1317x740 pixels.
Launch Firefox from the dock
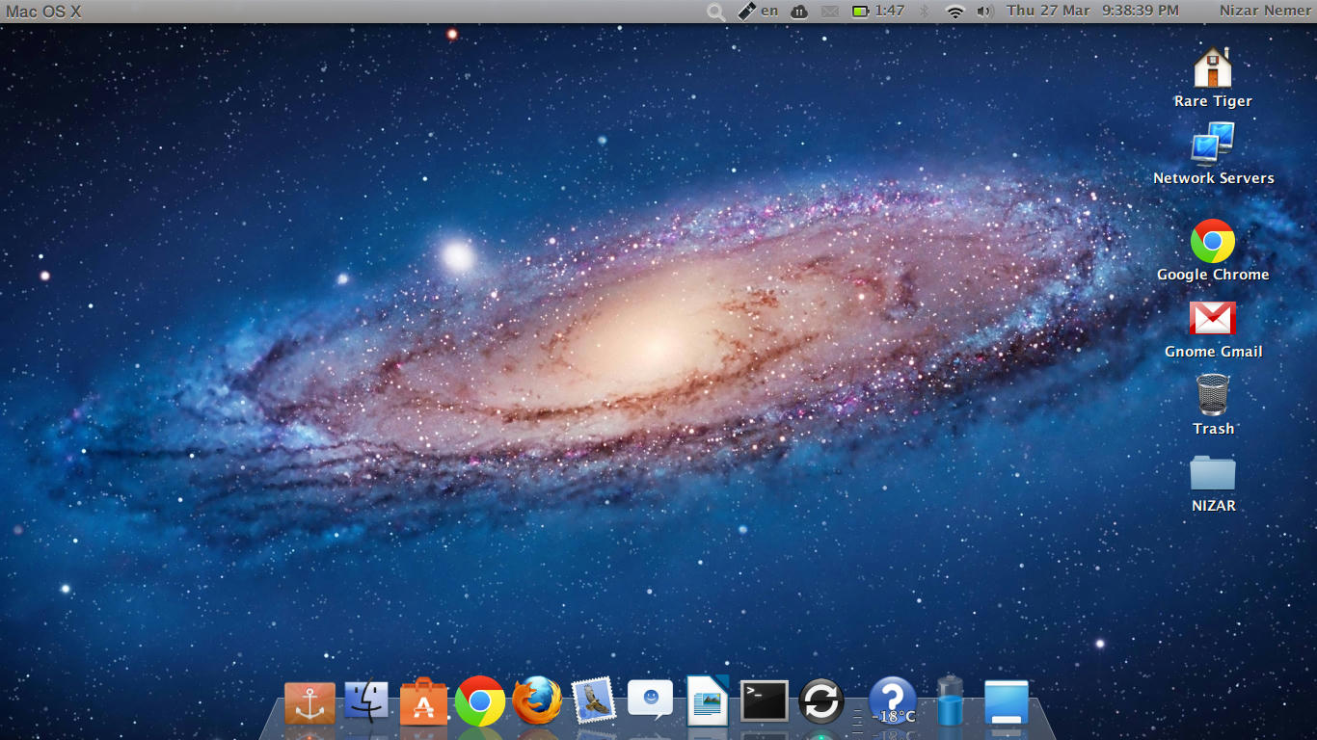point(537,700)
